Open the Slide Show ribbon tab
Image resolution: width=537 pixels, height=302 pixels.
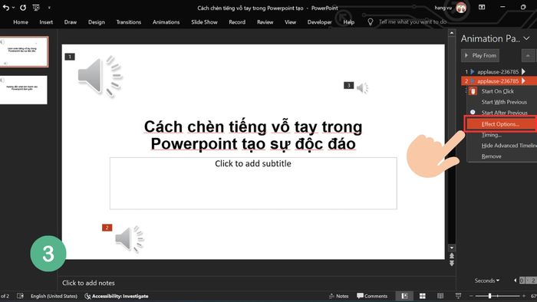coord(204,22)
